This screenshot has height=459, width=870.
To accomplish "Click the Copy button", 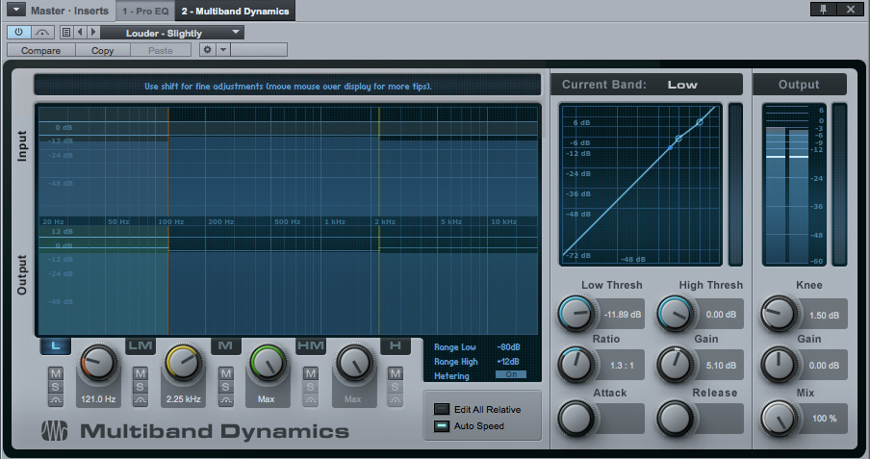I will click(x=103, y=50).
